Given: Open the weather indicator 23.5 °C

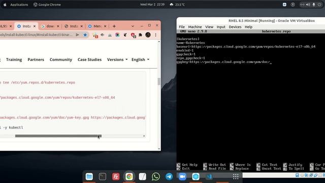Looking at the screenshot, I should pyautogui.click(x=177, y=5).
